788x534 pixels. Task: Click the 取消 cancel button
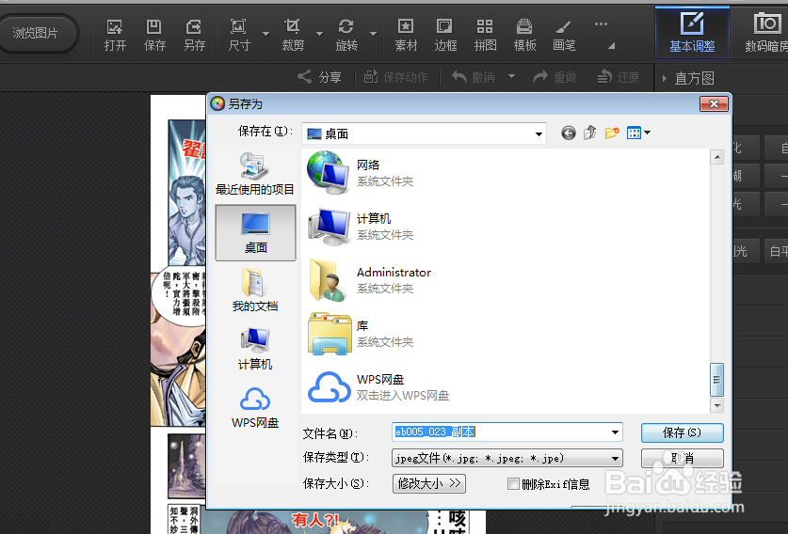point(682,458)
